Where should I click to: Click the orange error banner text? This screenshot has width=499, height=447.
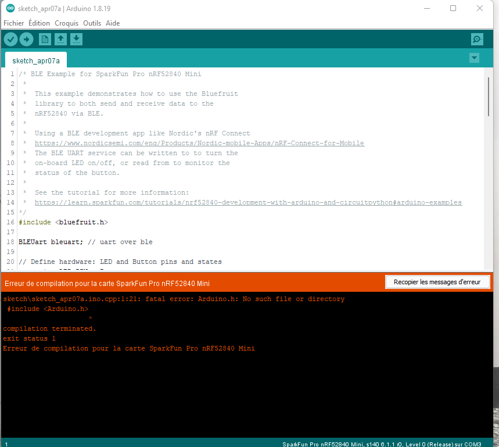[107, 283]
